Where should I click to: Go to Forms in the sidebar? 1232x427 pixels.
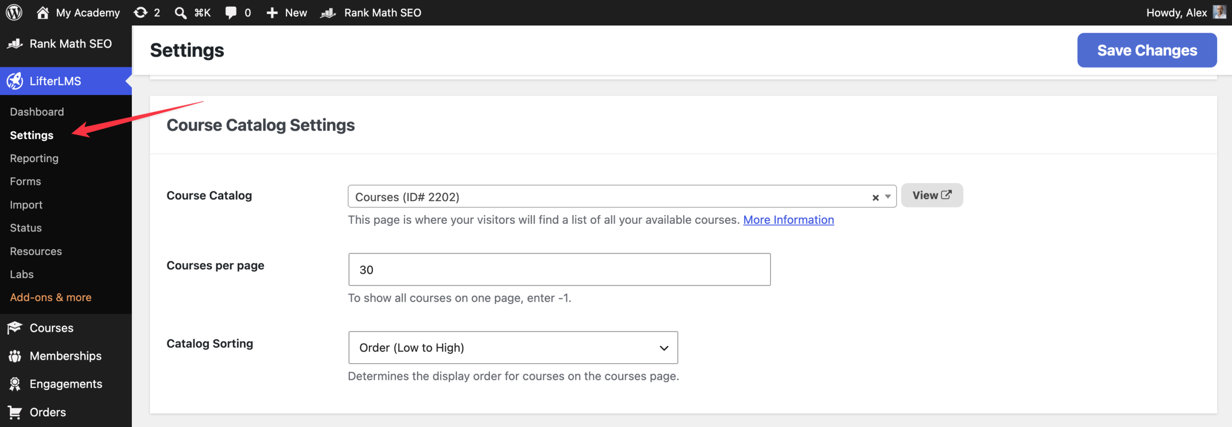click(26, 181)
